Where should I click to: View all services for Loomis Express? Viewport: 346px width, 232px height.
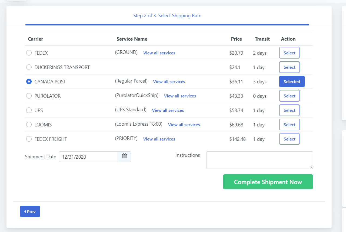pyautogui.click(x=184, y=125)
